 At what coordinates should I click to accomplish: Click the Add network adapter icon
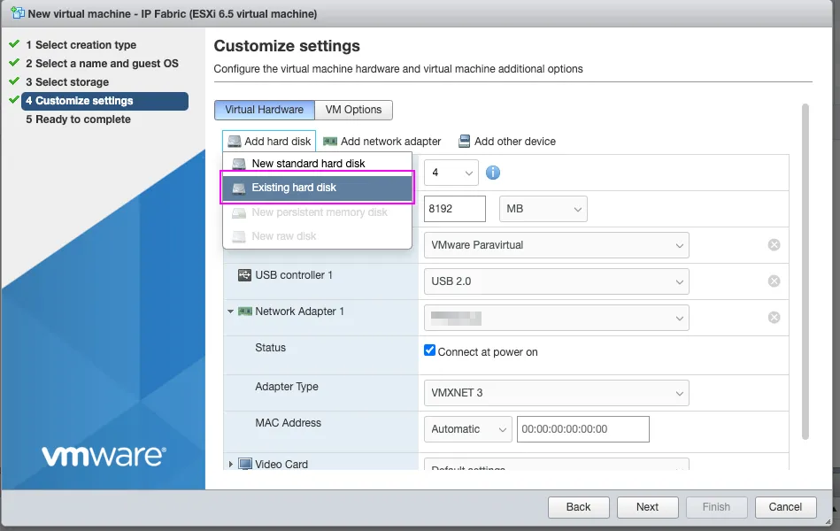coord(330,142)
